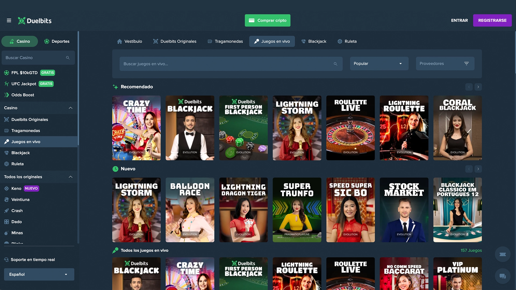Toggle the Odds Boost option
Viewport: 516px width, 290px height.
pos(22,95)
